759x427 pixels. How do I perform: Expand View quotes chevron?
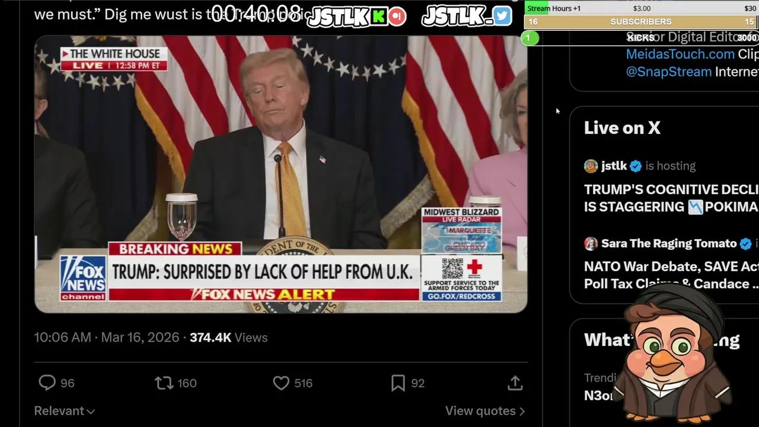[x=485, y=411]
